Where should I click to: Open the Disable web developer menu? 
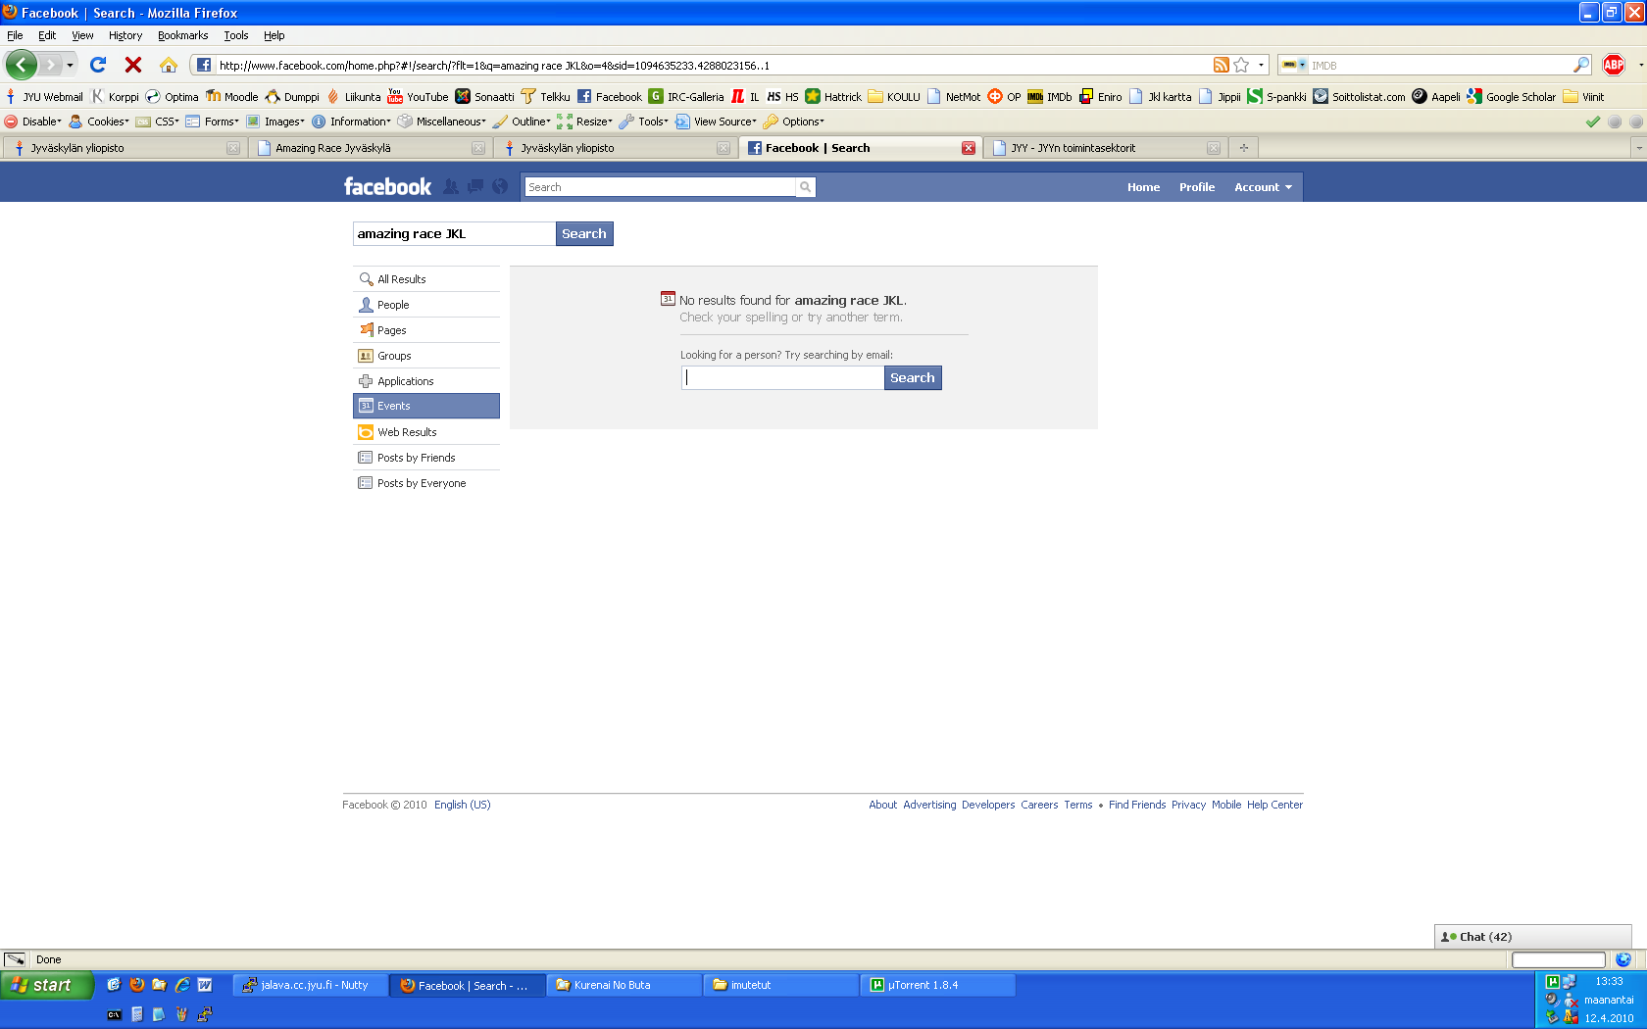click(32, 122)
